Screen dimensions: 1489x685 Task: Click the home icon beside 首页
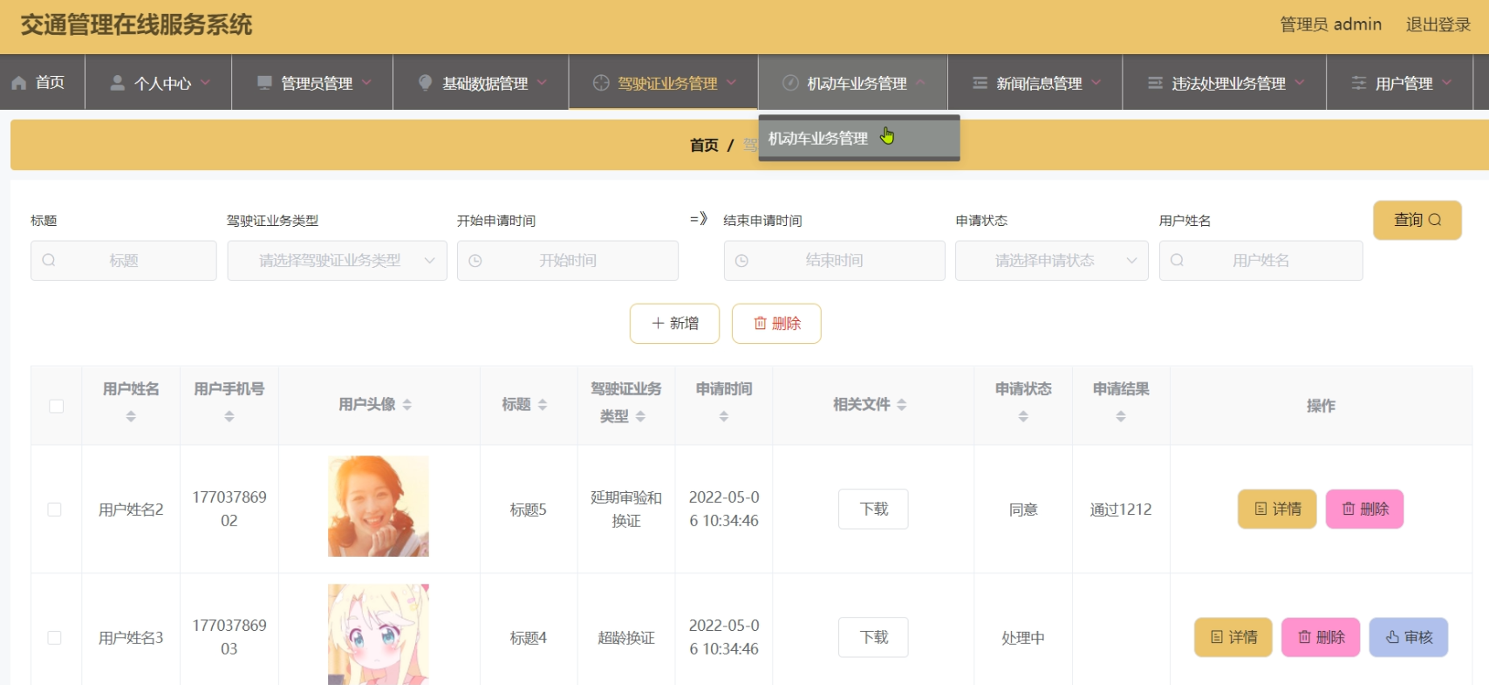(x=19, y=83)
